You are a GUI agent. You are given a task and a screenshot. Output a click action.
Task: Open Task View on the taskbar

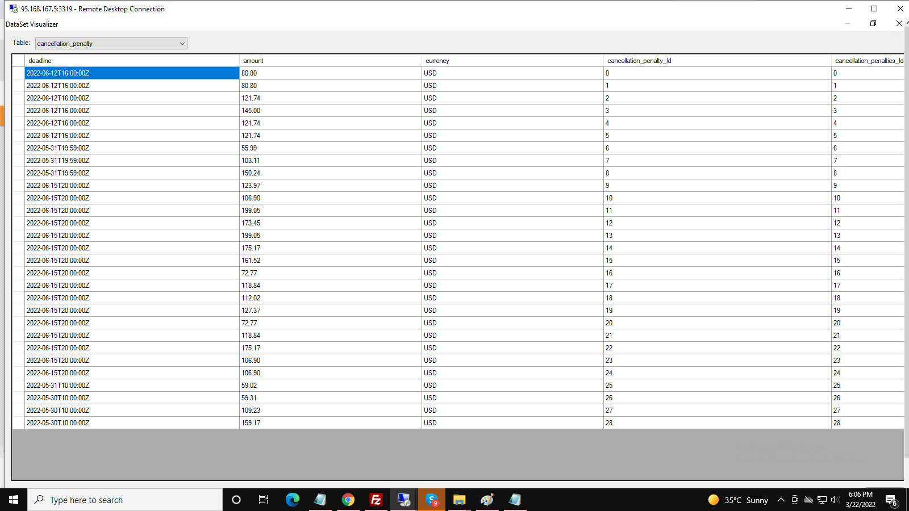[x=264, y=500]
